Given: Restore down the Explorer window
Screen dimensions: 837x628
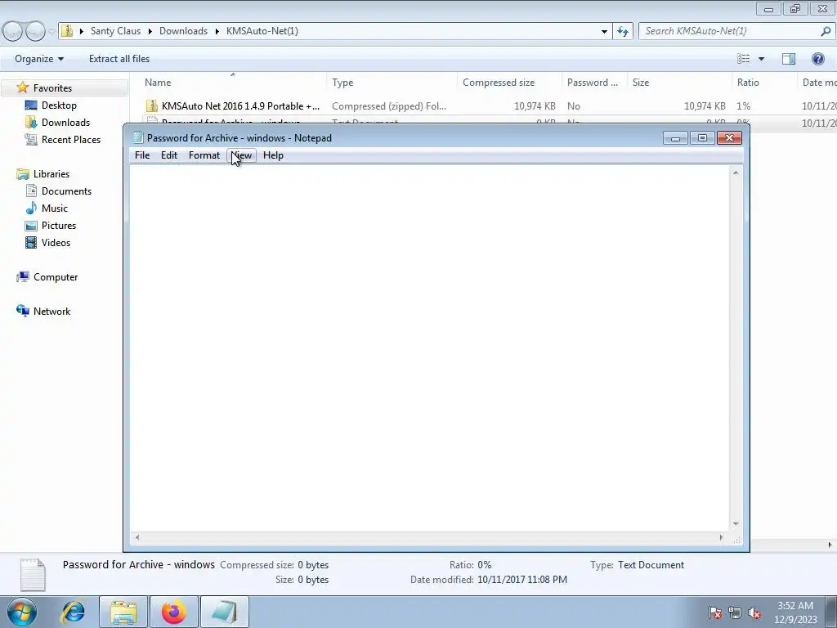Looking at the screenshot, I should (794, 8).
